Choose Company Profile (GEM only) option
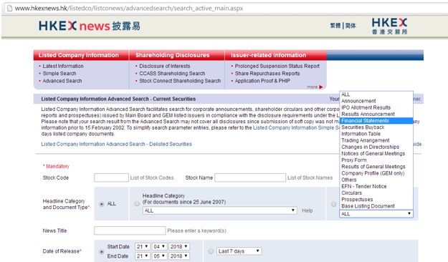This screenshot has height=262, width=448. [x=376, y=173]
